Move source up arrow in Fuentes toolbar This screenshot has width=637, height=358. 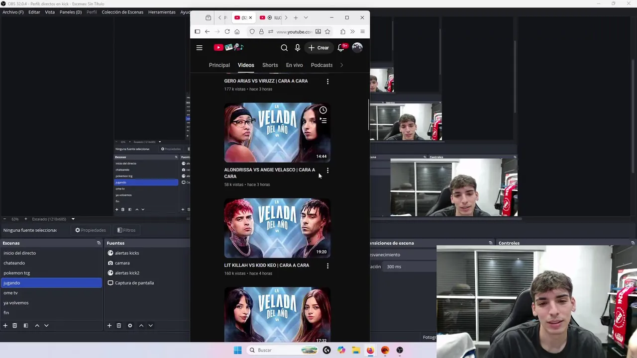pyautogui.click(x=141, y=326)
